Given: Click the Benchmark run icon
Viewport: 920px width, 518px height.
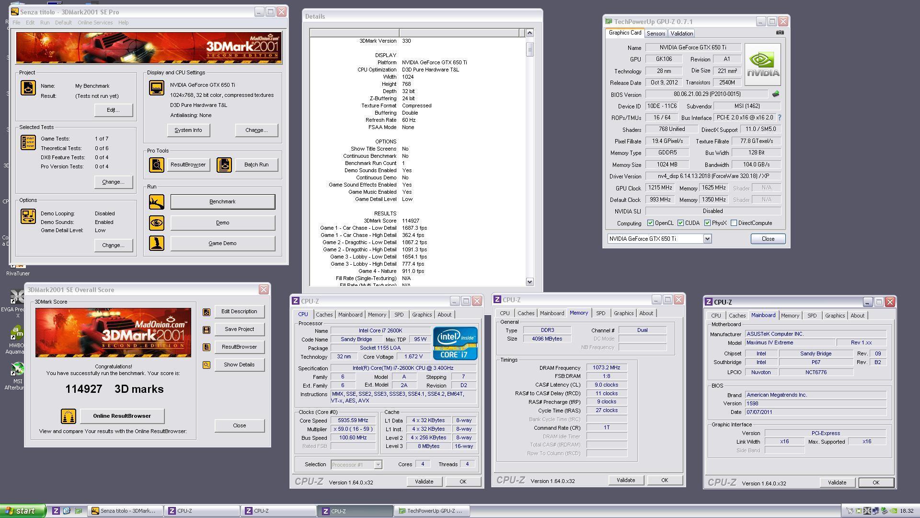Looking at the screenshot, I should [157, 202].
